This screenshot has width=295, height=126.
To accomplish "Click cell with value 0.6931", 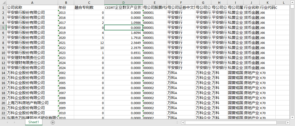I will 123,53.
